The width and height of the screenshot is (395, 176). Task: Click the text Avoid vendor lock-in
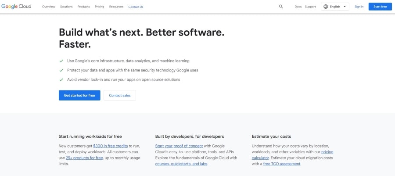pyautogui.click(x=123, y=79)
